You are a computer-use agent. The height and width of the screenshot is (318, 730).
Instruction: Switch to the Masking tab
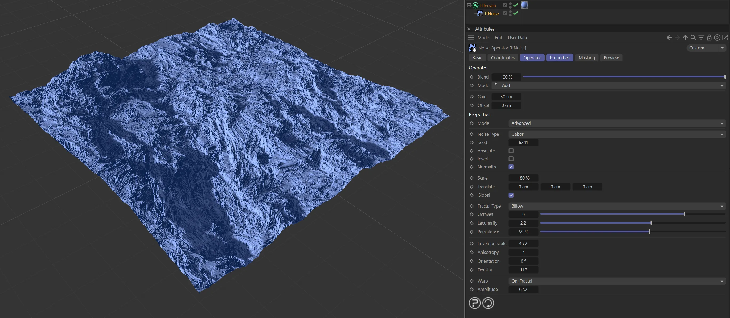586,58
